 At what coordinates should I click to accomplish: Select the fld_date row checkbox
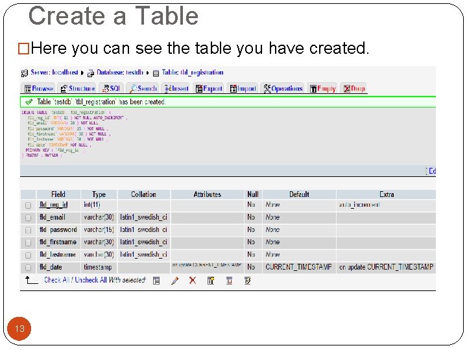tap(28, 268)
